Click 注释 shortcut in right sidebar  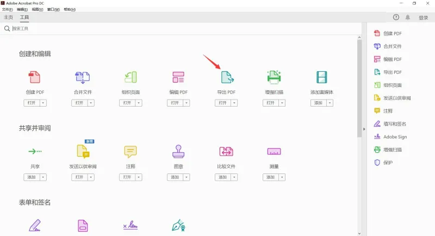click(x=383, y=111)
